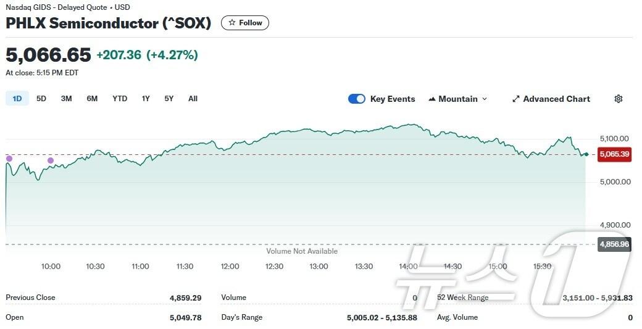Click the Follow star button
The width and height of the screenshot is (642, 329).
(245, 23)
